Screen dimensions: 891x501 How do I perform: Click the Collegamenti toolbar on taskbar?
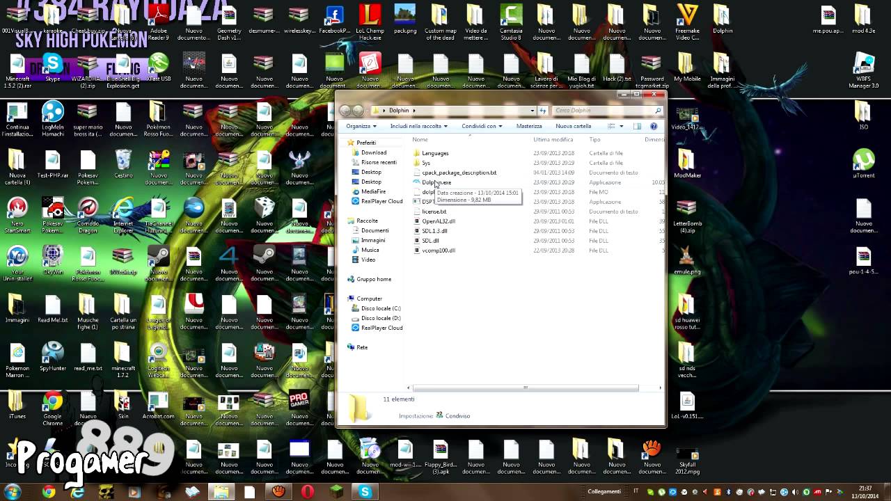click(604, 491)
